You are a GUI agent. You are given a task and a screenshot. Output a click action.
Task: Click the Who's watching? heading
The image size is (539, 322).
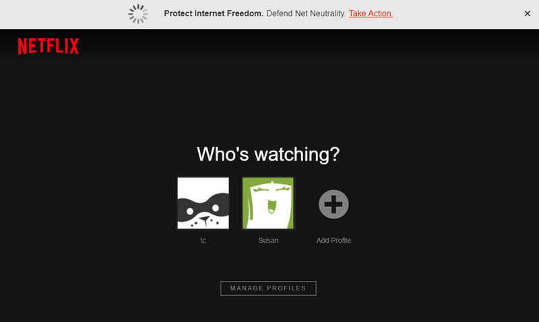[x=268, y=154]
